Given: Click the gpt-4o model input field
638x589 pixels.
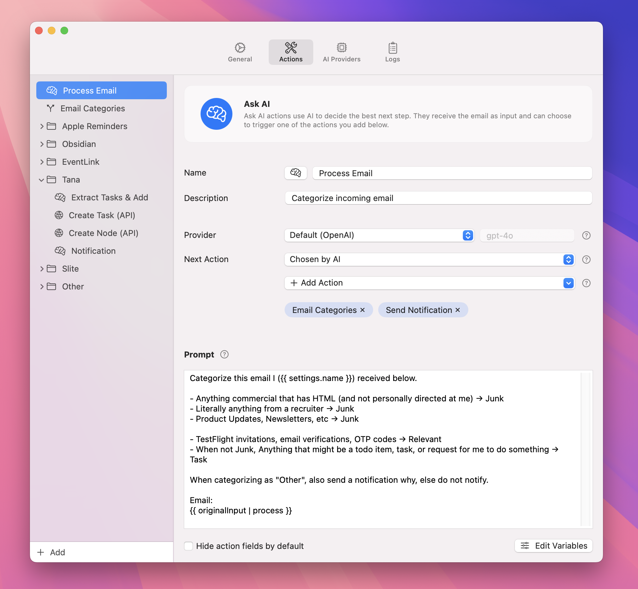Looking at the screenshot, I should point(527,235).
